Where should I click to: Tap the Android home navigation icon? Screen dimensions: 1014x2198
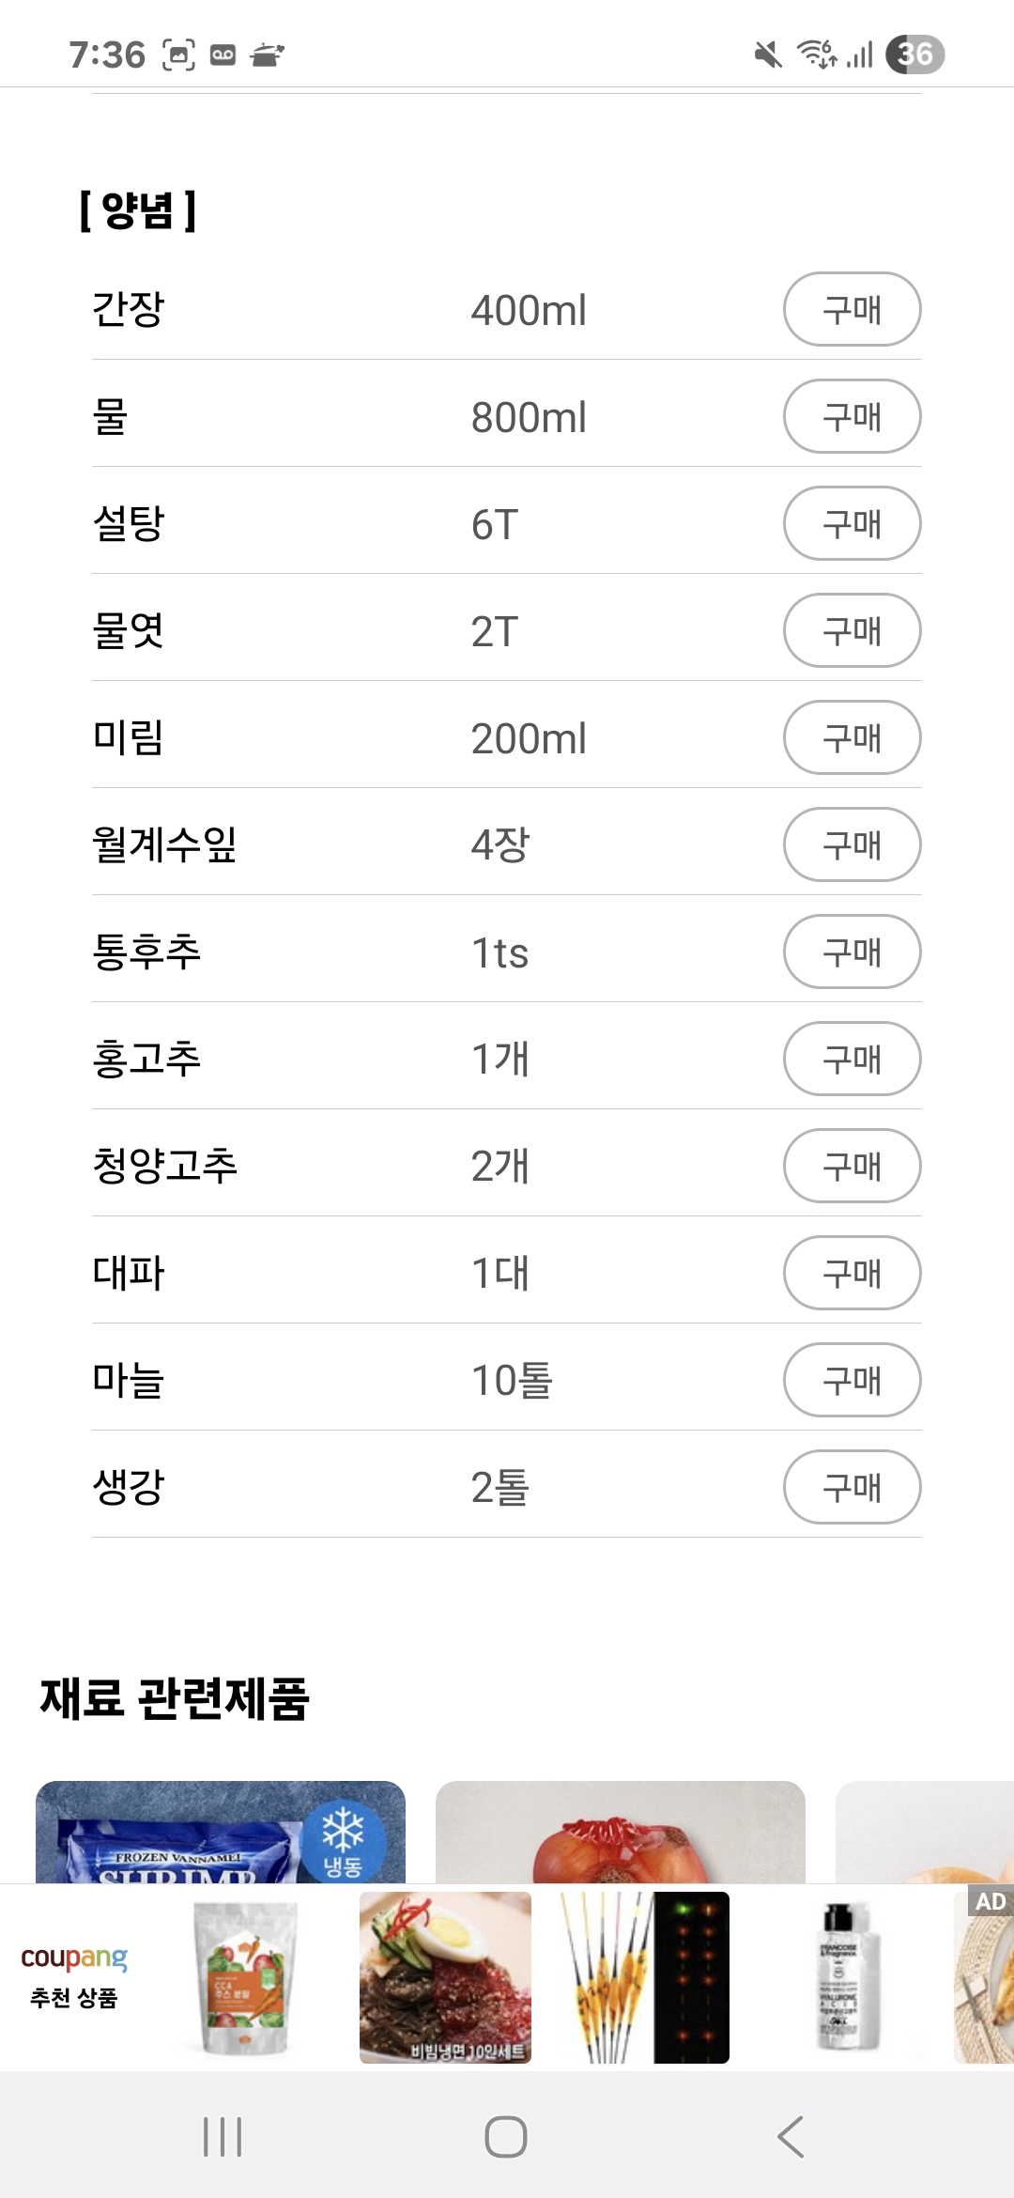coord(505,2137)
